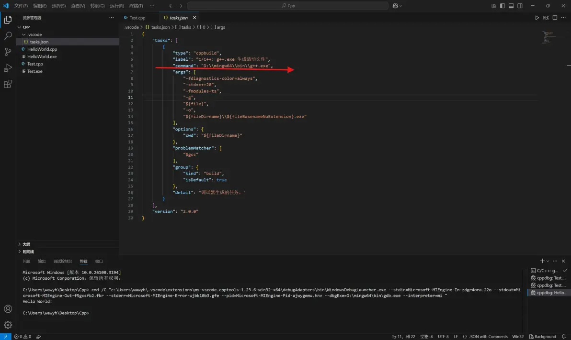Open editor More Actions ellipsis
This screenshot has width=571, height=340.
tap(563, 18)
